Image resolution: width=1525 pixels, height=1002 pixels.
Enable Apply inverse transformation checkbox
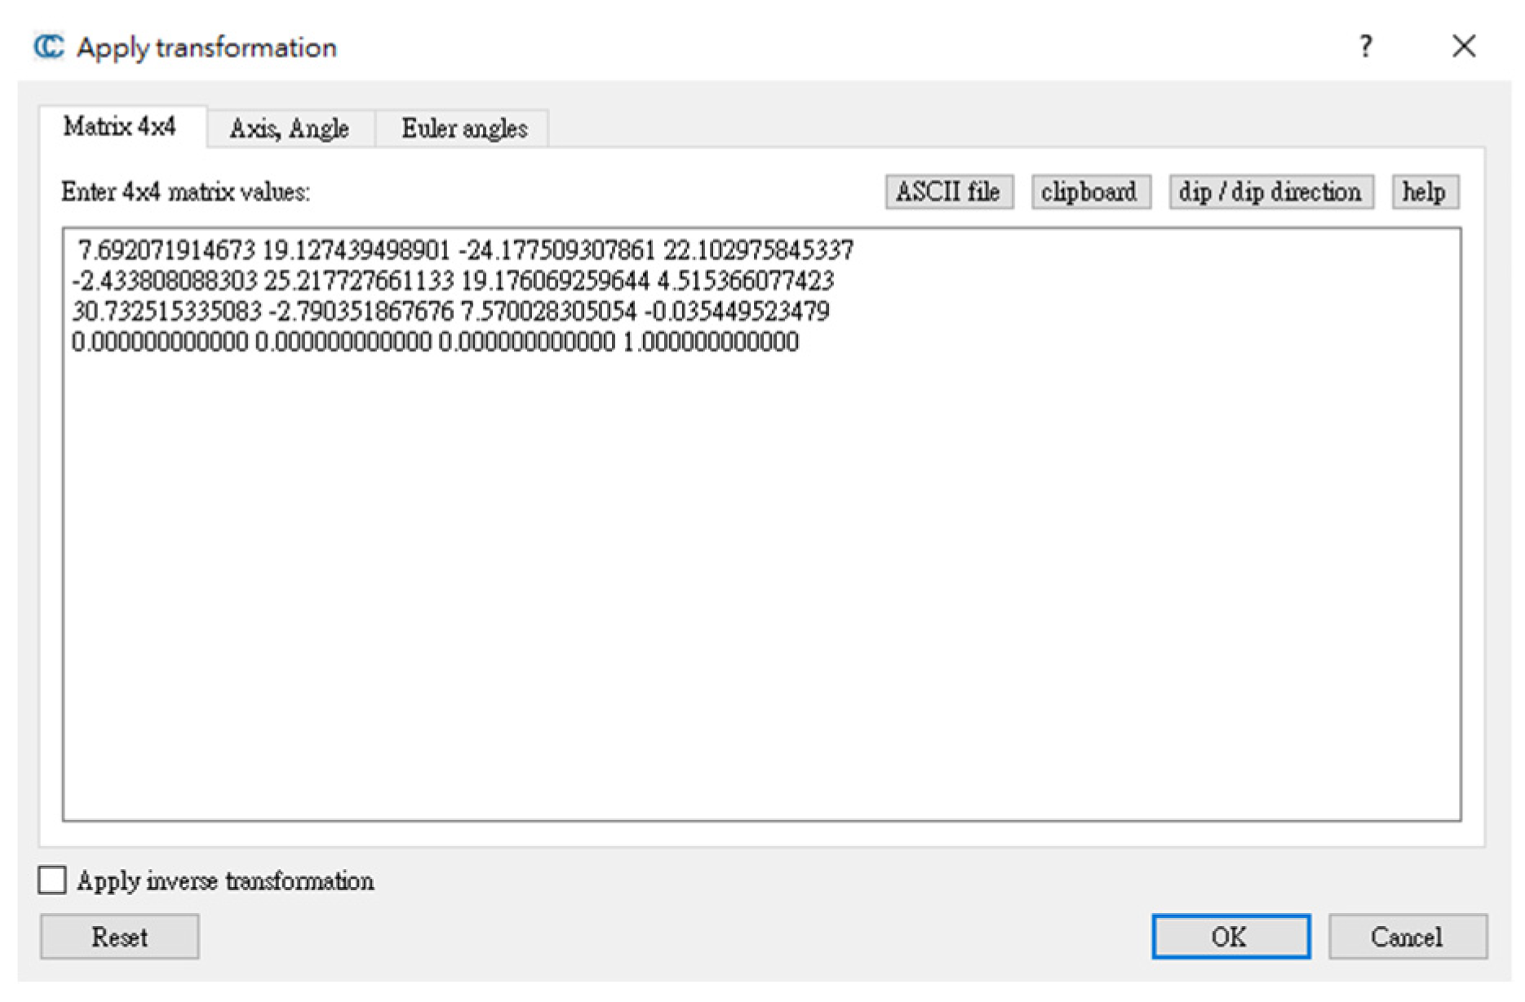point(52,880)
